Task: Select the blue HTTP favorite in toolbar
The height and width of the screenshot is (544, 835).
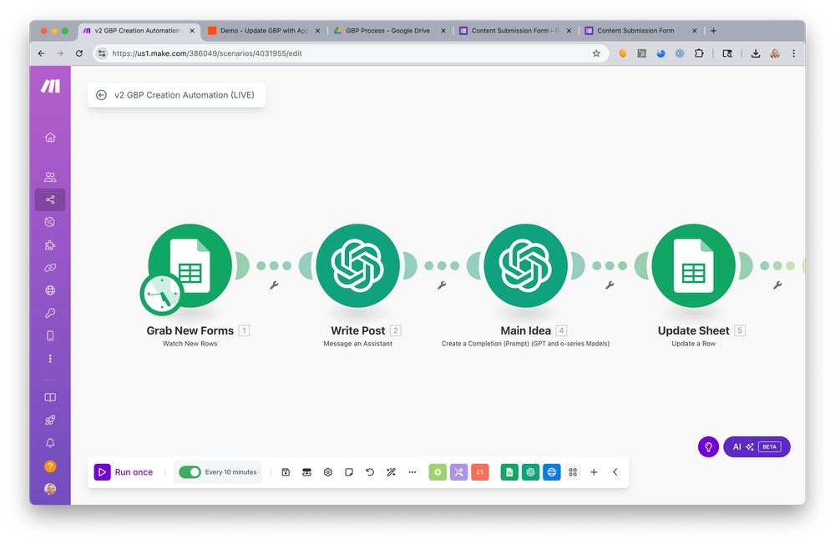Action: point(552,472)
